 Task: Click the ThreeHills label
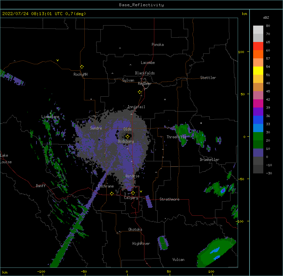(176, 137)
